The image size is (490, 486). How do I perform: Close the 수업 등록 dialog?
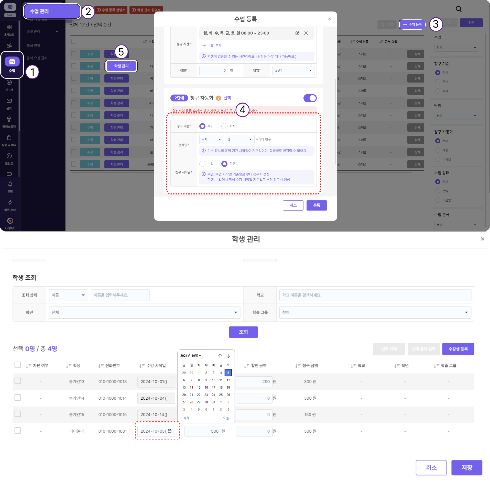330,19
